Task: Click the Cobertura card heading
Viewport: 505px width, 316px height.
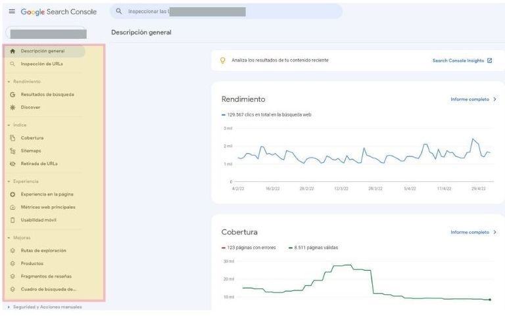Action: pyautogui.click(x=239, y=232)
